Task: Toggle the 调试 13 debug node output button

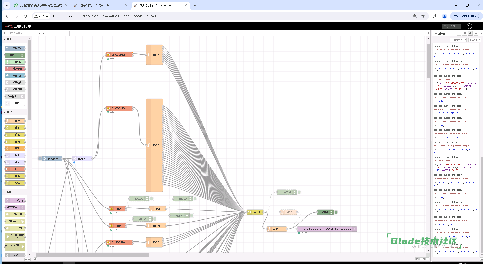Action: pyautogui.click(x=299, y=192)
